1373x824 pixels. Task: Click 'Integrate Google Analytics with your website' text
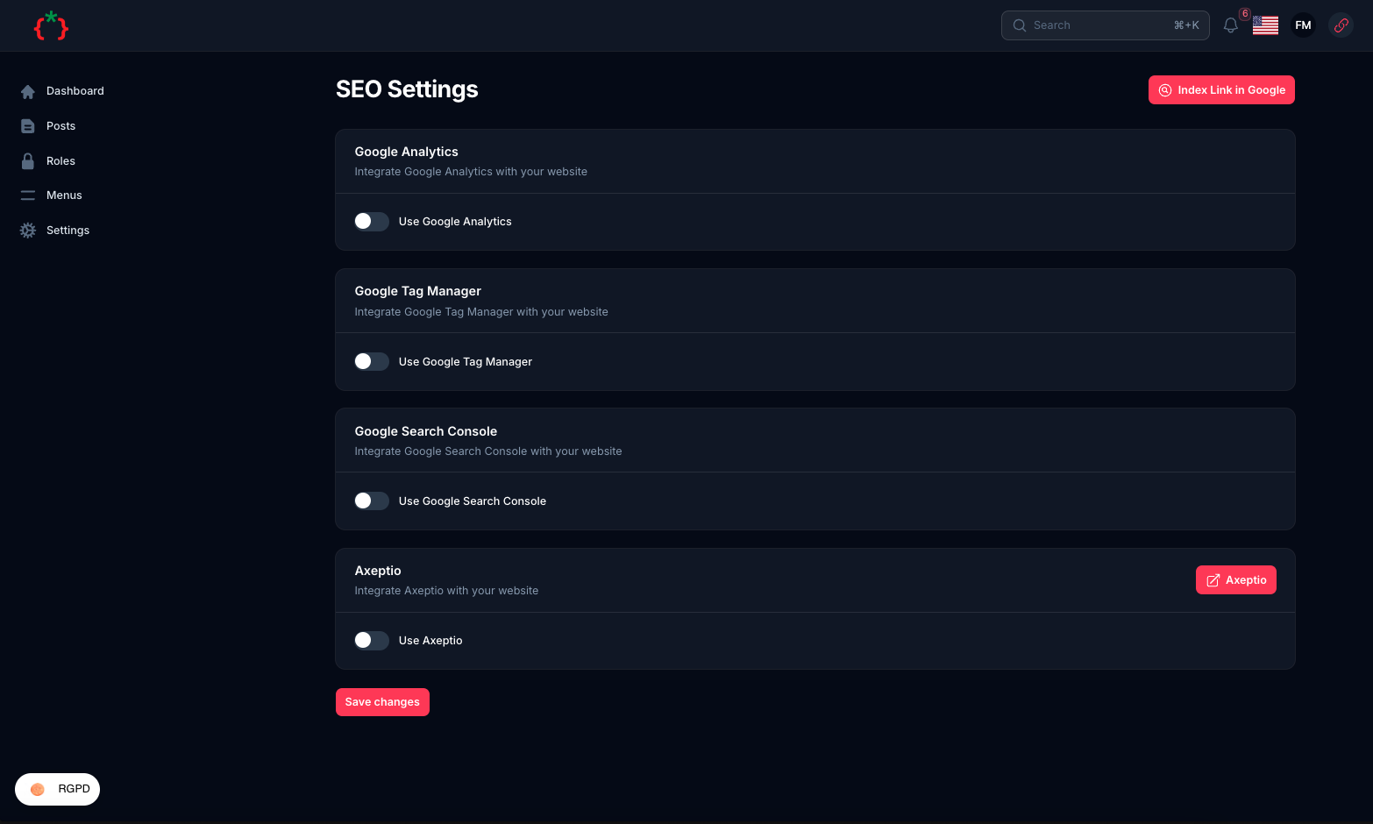tap(471, 172)
